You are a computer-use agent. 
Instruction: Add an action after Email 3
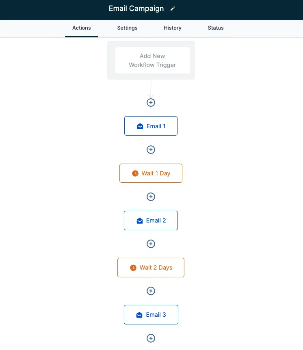click(x=151, y=338)
